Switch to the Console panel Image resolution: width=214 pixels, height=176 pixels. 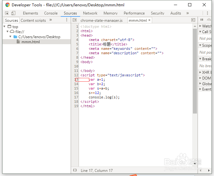51,13
